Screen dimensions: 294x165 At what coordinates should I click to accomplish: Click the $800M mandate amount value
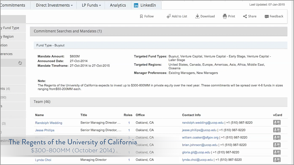pyautogui.click(x=75, y=57)
